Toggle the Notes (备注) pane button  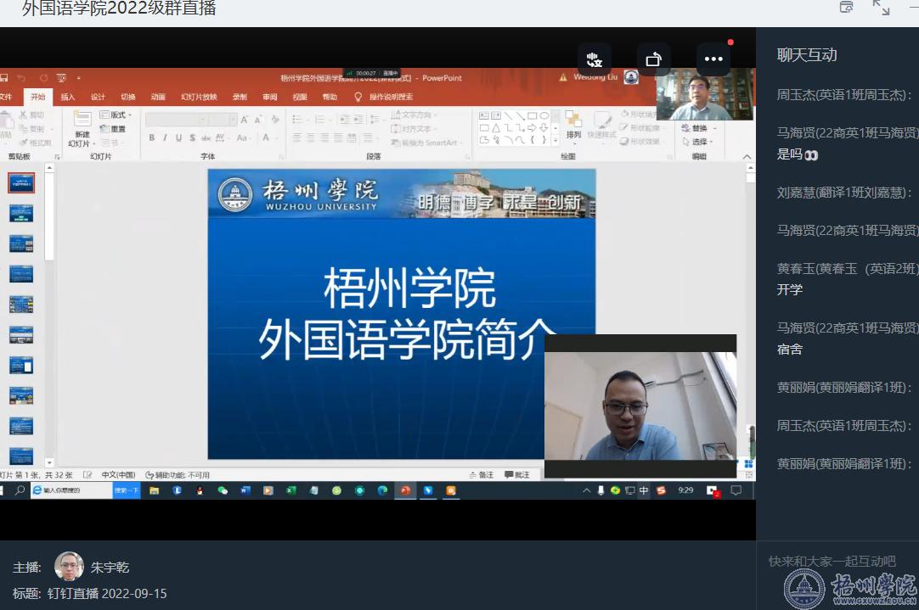pos(481,475)
